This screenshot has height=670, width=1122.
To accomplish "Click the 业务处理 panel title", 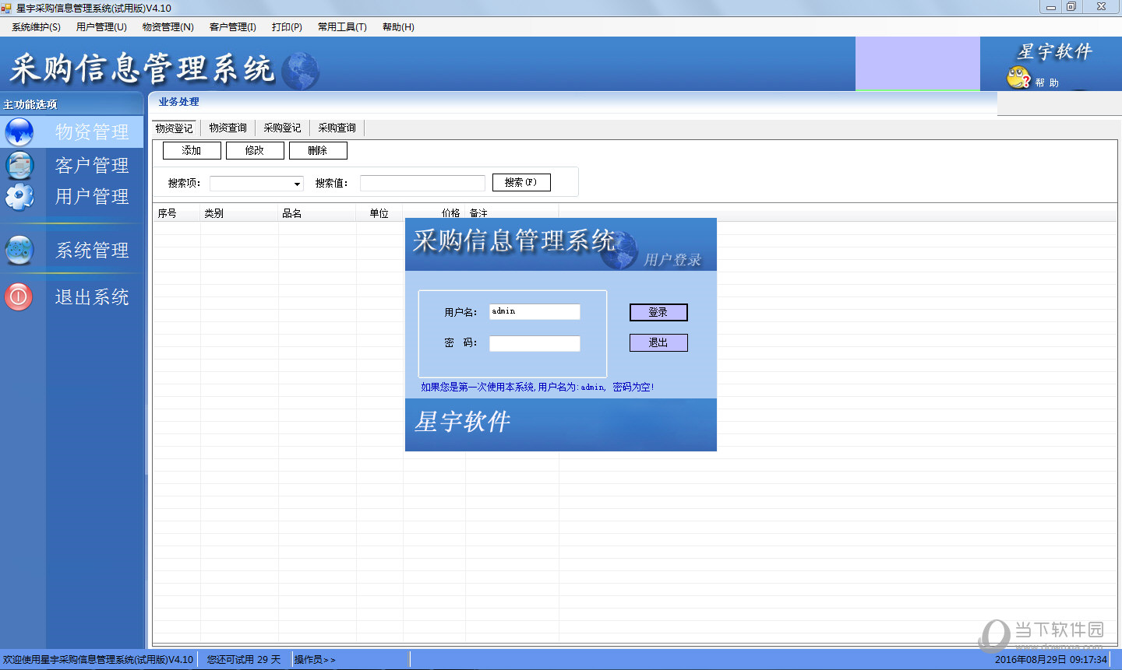I will coord(178,102).
